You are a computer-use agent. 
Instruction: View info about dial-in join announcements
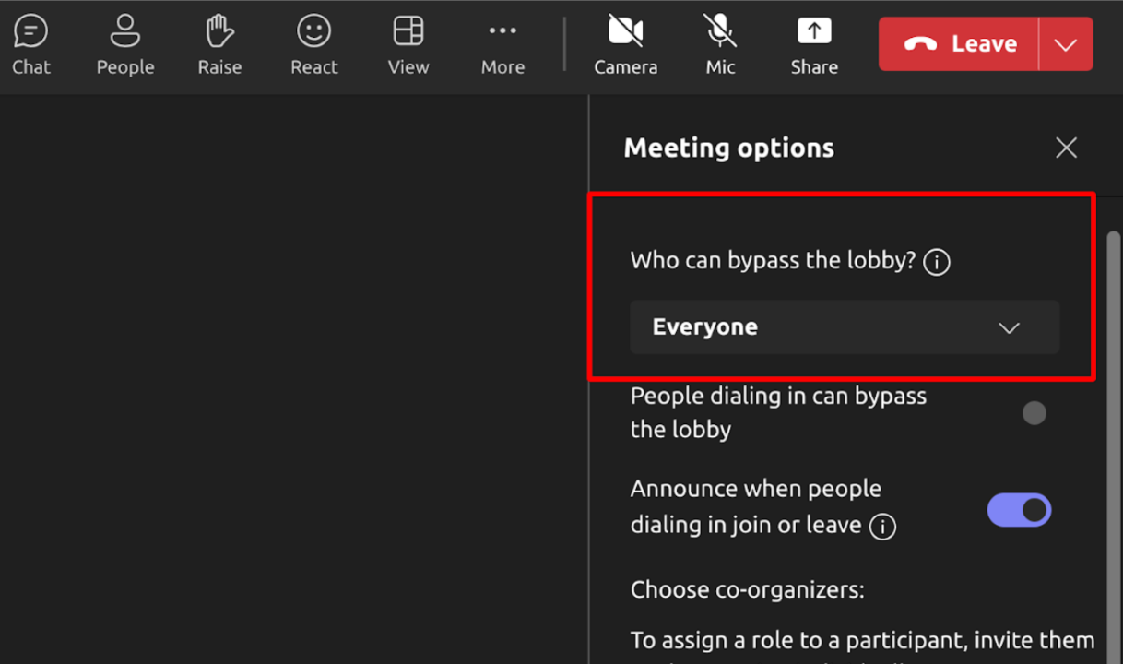pos(883,527)
